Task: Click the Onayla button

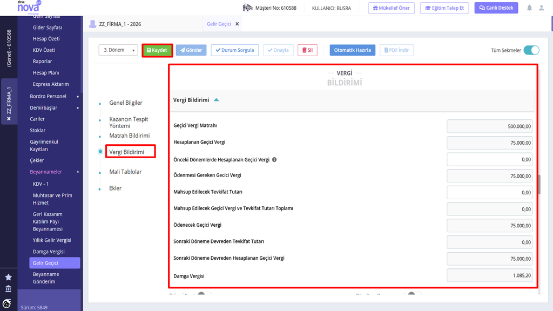Action: coord(278,50)
